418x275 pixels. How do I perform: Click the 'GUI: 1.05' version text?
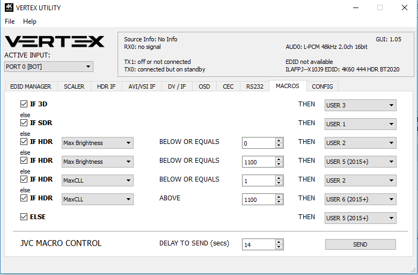pyautogui.click(x=388, y=39)
